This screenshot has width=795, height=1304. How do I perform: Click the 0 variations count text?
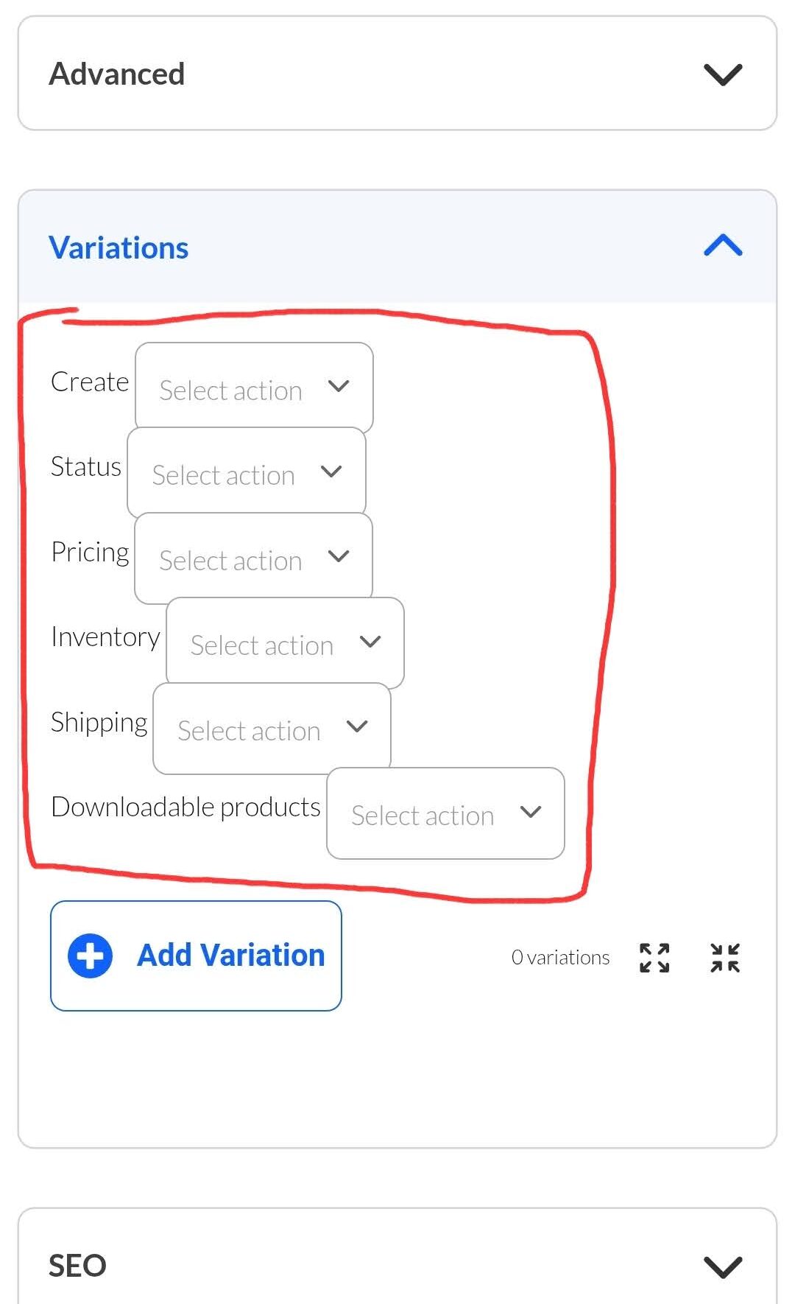pyautogui.click(x=560, y=958)
